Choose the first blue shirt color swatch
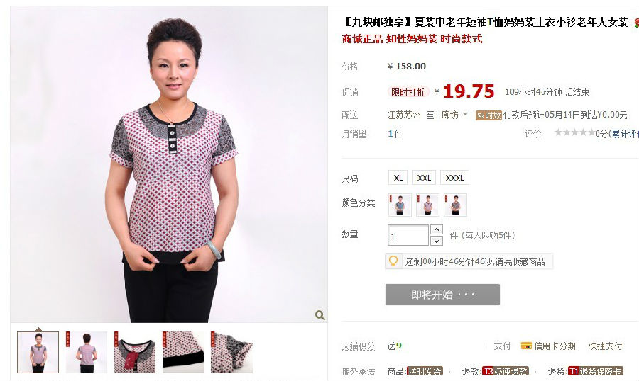 point(400,205)
